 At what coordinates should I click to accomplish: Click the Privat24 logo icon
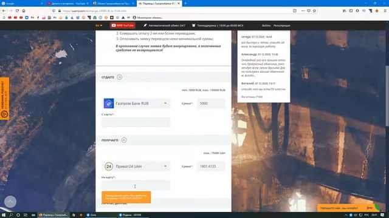click(109, 167)
